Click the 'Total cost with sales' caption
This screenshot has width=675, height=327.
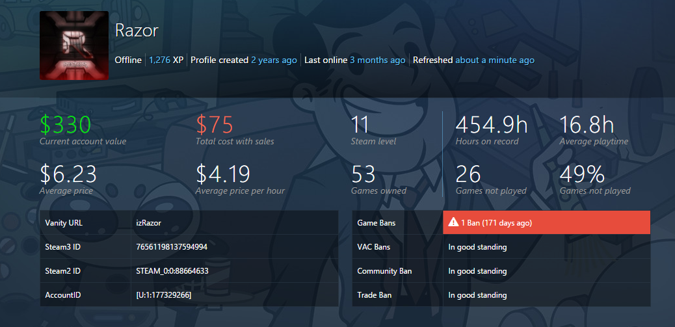(x=235, y=141)
